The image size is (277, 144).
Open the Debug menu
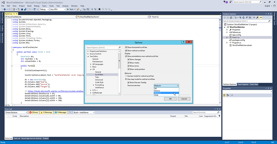pos(37,6)
